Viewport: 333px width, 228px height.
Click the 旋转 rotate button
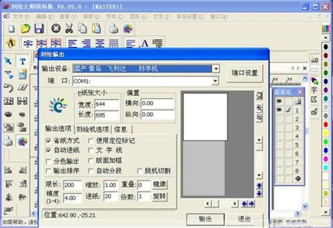pyautogui.click(x=160, y=196)
